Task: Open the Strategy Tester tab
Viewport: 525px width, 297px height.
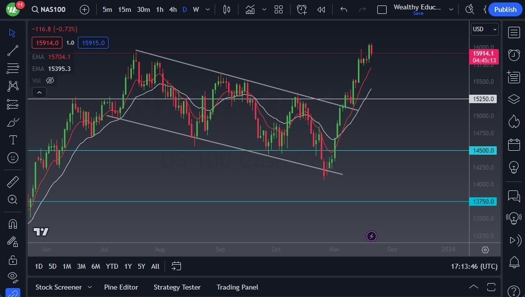Action: click(177, 287)
